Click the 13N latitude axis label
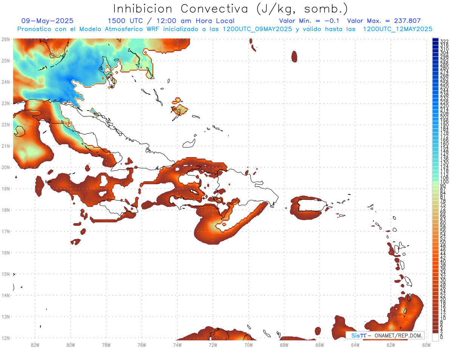Image resolution: width=453 pixels, height=350 pixels. point(6,316)
